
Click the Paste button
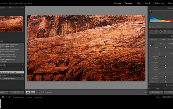[x=16, y=92]
